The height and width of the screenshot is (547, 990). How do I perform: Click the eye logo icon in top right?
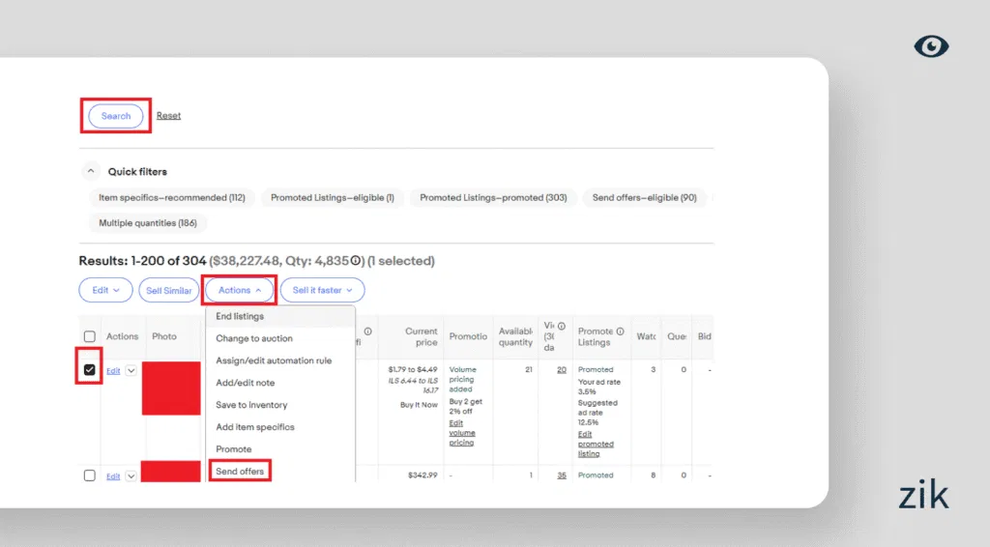pyautogui.click(x=931, y=46)
